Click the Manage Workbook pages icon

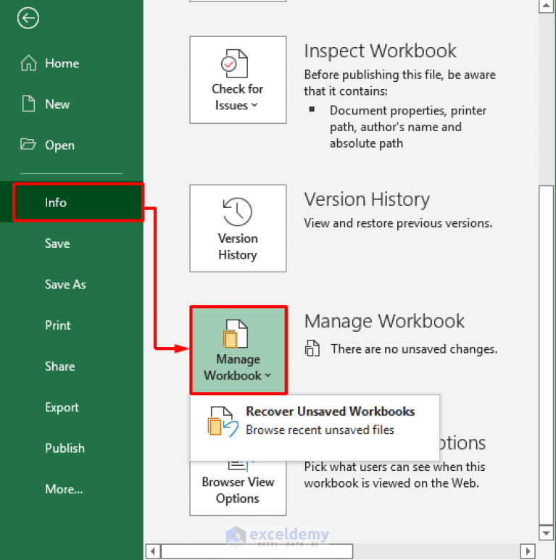coord(236,333)
